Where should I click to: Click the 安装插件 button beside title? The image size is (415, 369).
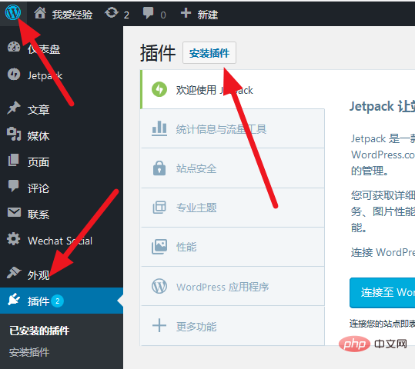pos(209,53)
